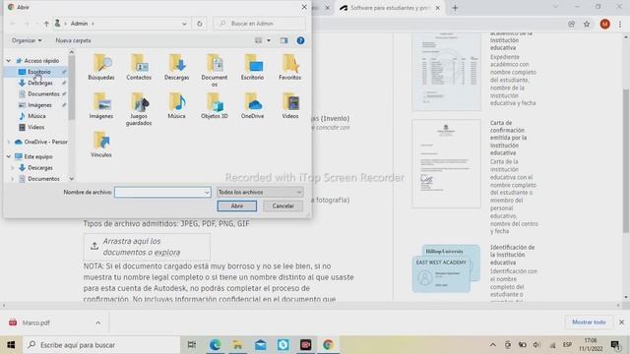
Task: Open the view options dropdown arrow
Action: coord(269,40)
